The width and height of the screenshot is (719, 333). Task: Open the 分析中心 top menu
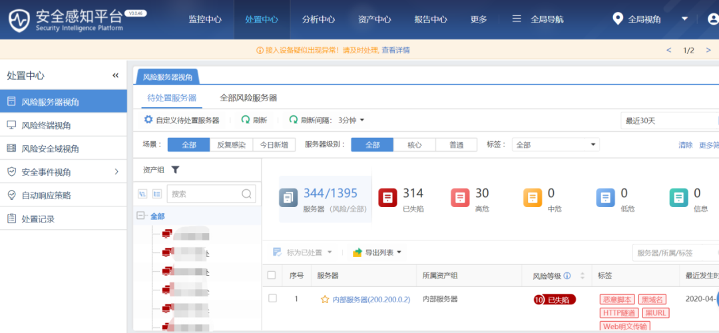click(x=318, y=19)
